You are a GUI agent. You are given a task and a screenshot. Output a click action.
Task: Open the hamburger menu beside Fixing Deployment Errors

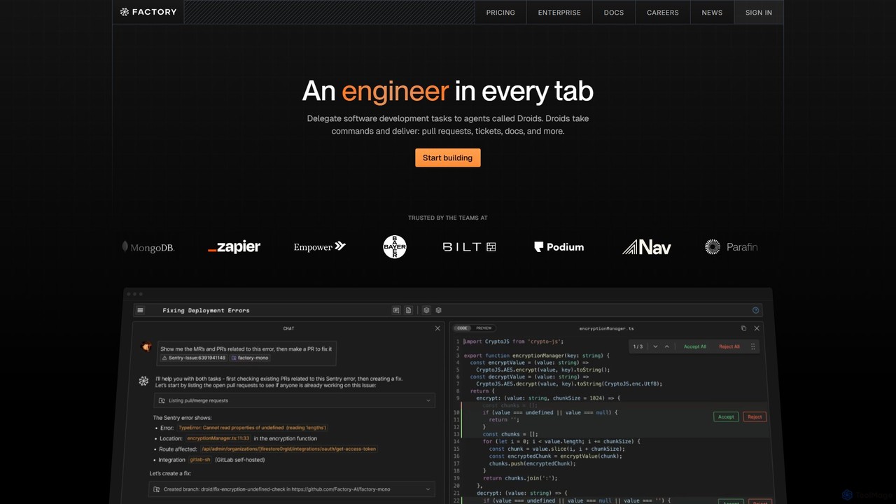pyautogui.click(x=141, y=310)
